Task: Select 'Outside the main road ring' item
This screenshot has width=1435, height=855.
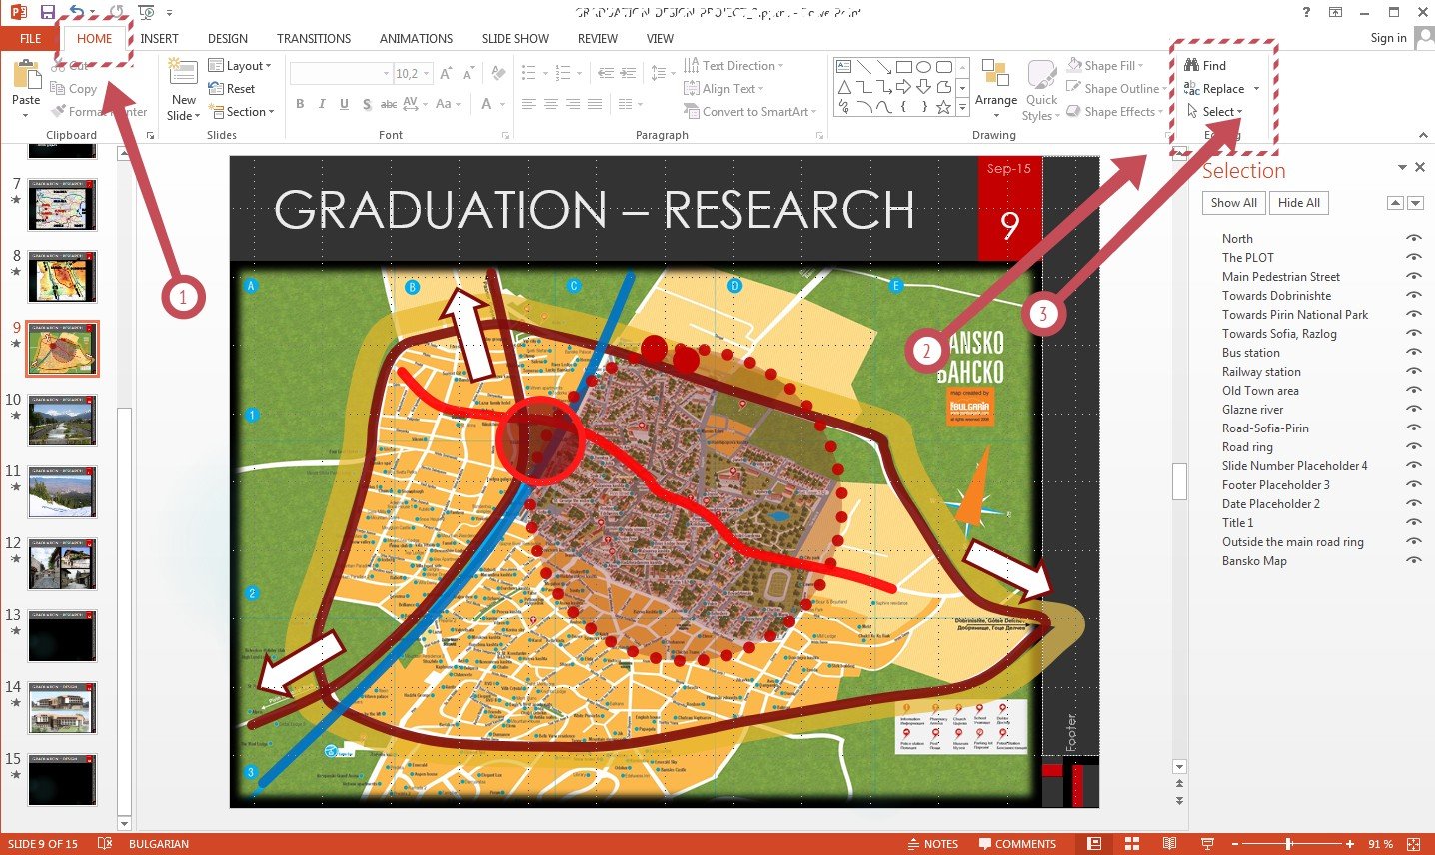Action: pyautogui.click(x=1293, y=542)
